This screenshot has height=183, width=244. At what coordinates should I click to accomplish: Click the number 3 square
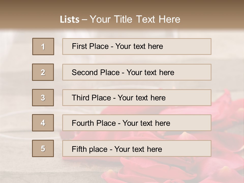pos(43,98)
